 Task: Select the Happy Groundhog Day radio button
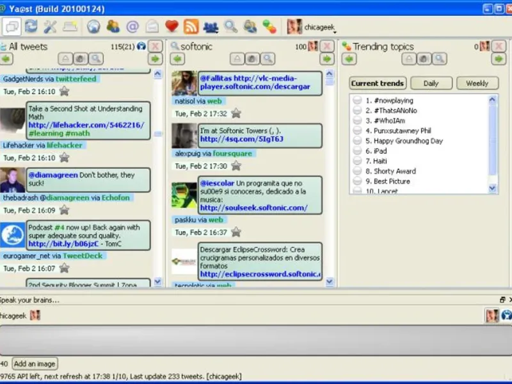(x=358, y=141)
